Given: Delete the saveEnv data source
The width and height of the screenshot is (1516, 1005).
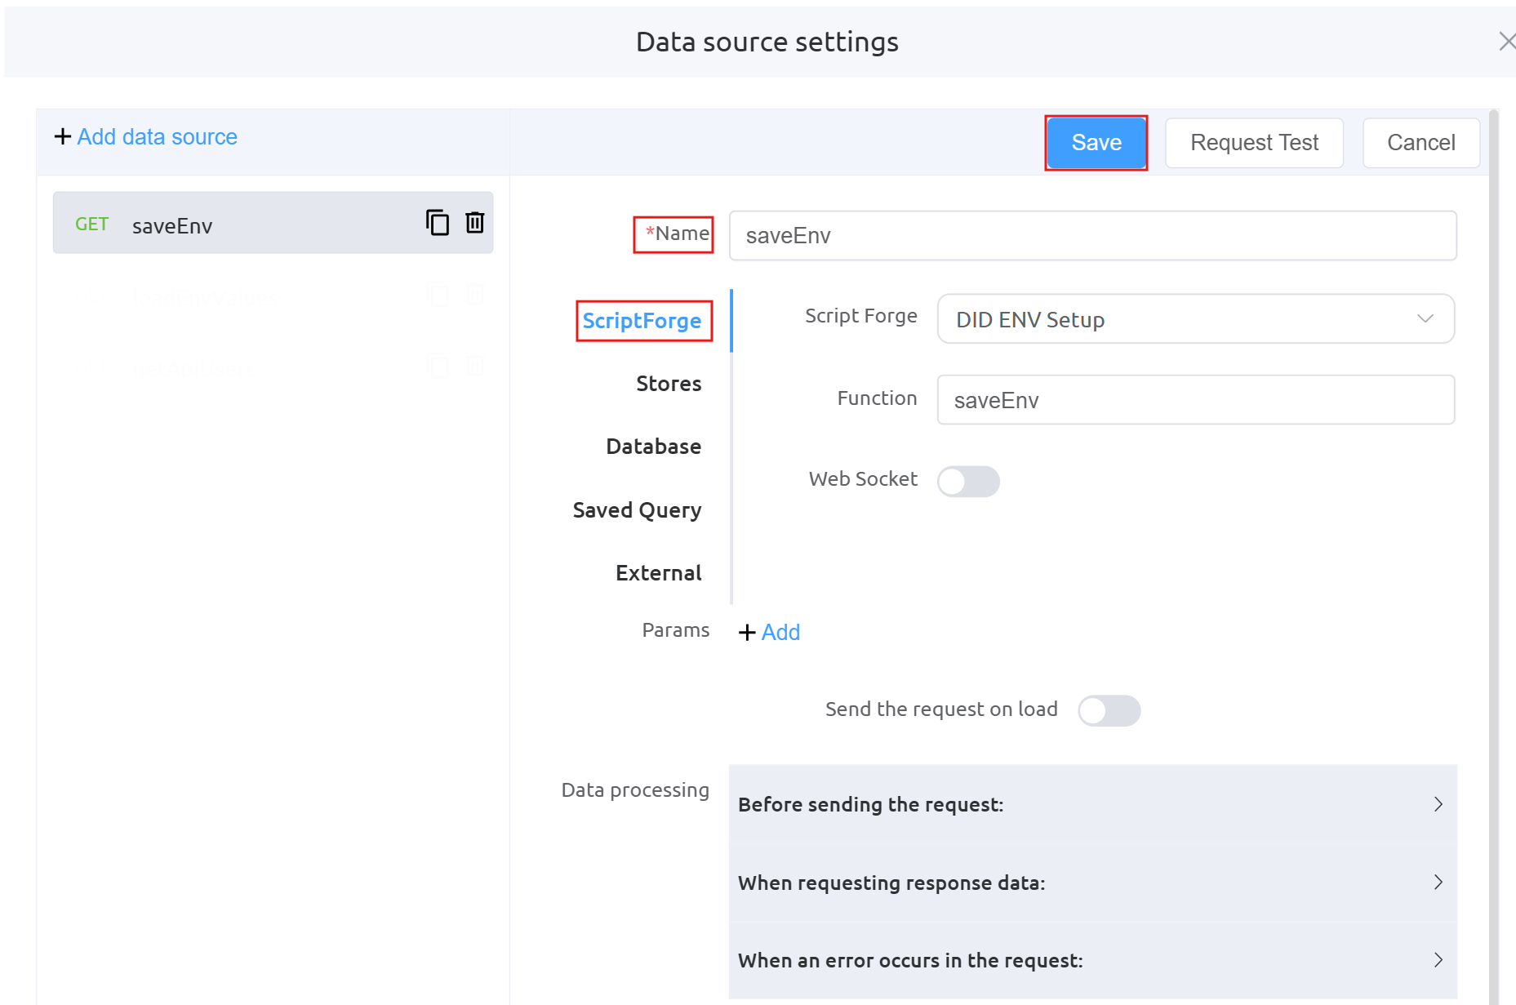Looking at the screenshot, I should coord(474,223).
